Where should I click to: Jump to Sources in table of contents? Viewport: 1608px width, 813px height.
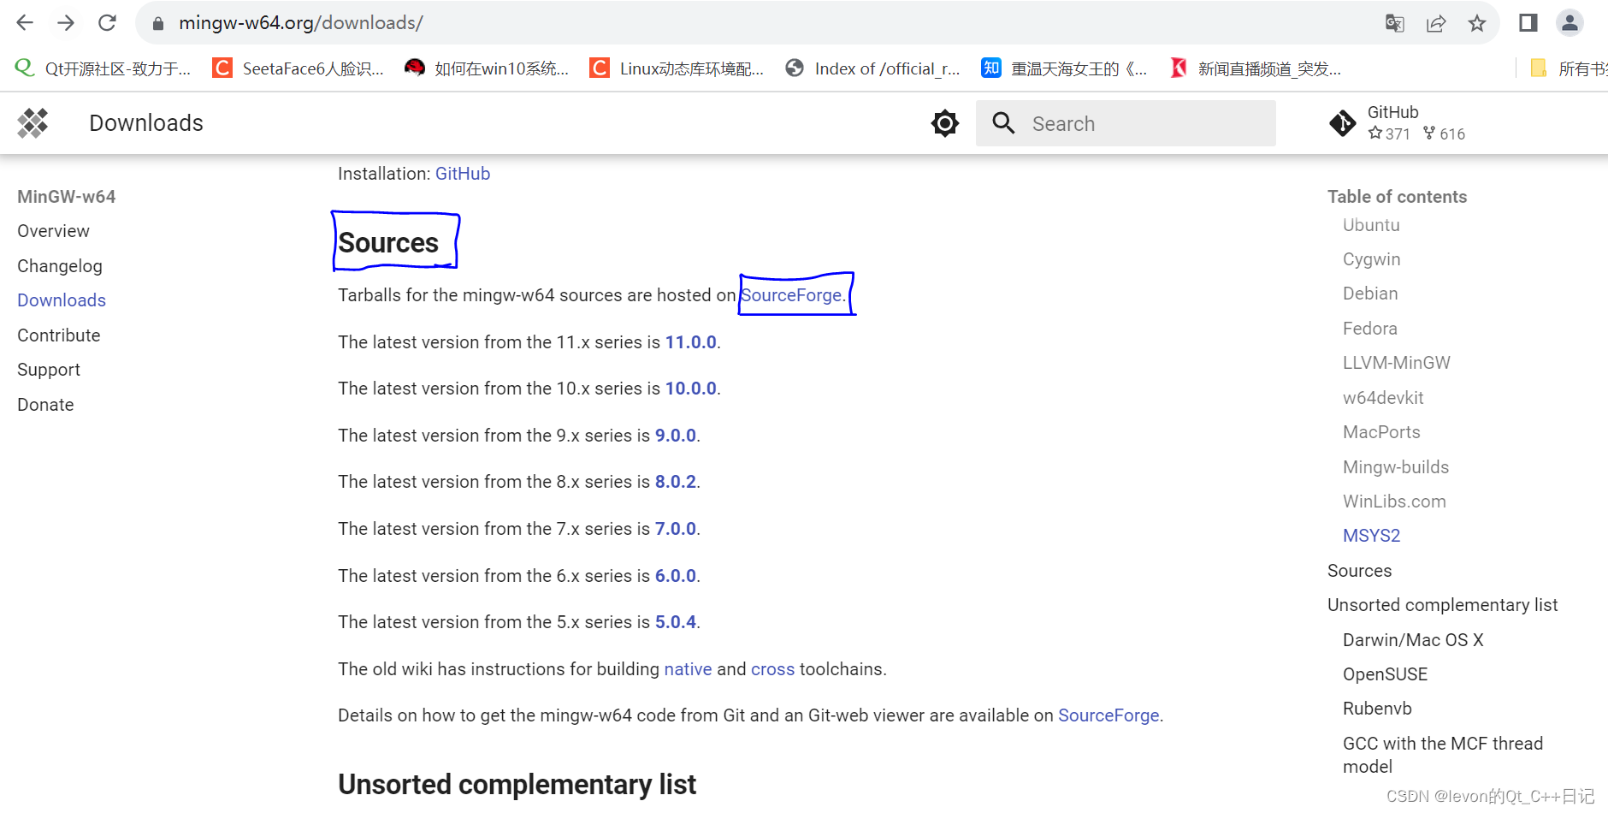(x=1360, y=571)
